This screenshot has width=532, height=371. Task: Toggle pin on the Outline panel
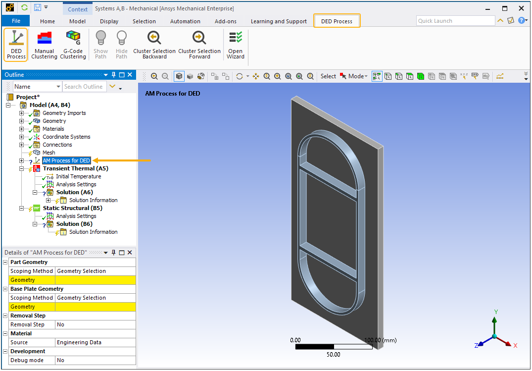[x=113, y=75]
